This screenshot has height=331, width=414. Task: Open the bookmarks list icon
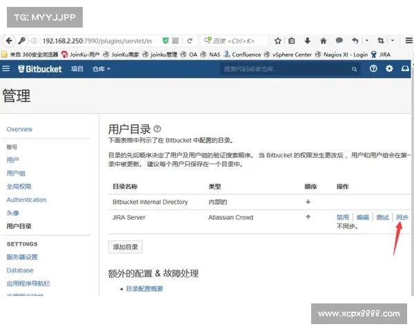click(x=291, y=41)
